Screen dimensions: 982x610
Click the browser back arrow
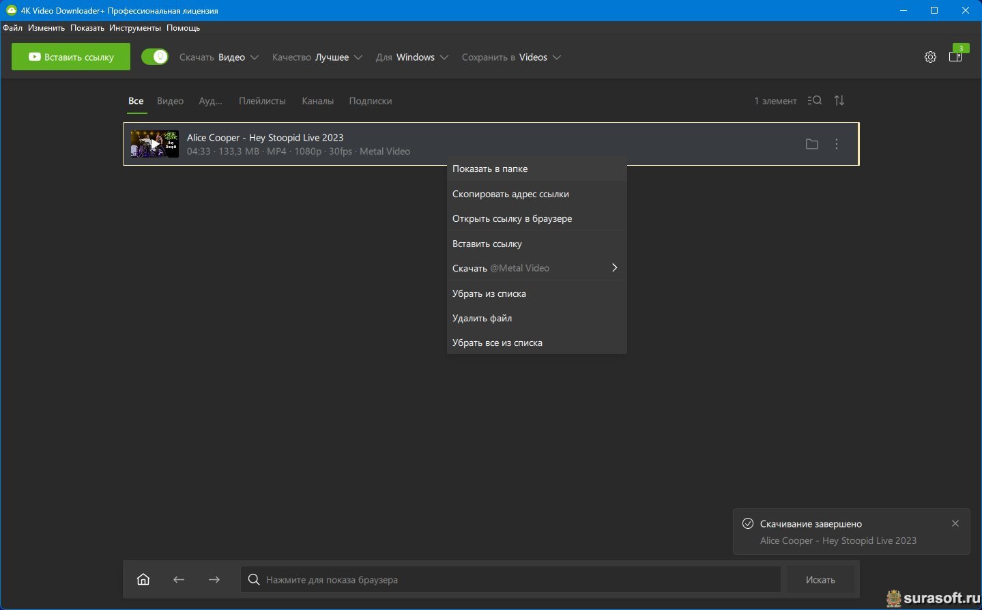[179, 579]
